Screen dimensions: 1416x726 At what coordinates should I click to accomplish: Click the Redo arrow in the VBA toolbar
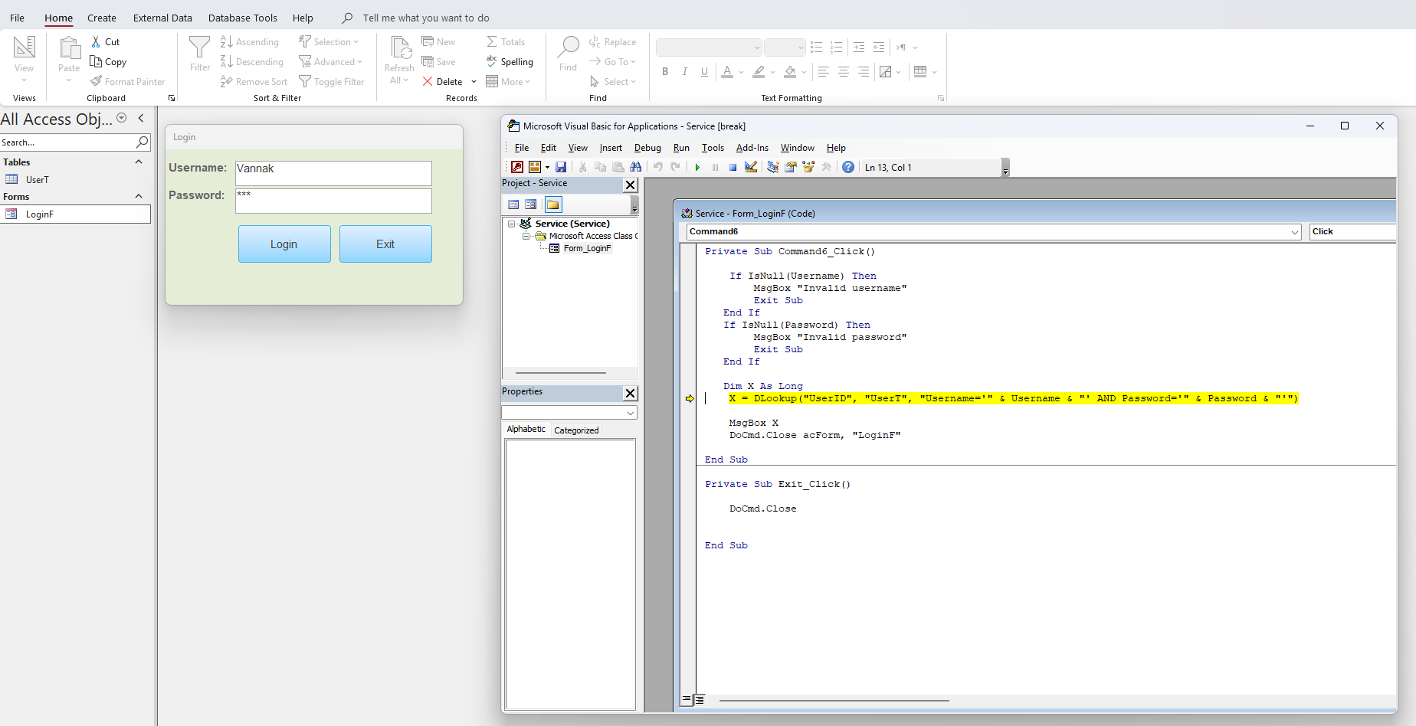[675, 167]
